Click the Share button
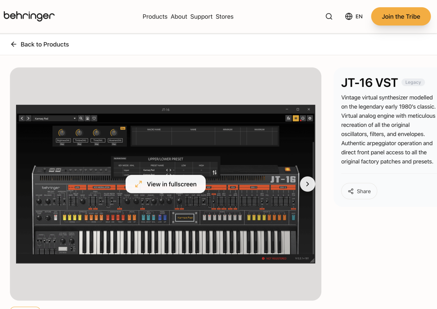The height and width of the screenshot is (309, 437). point(359,191)
